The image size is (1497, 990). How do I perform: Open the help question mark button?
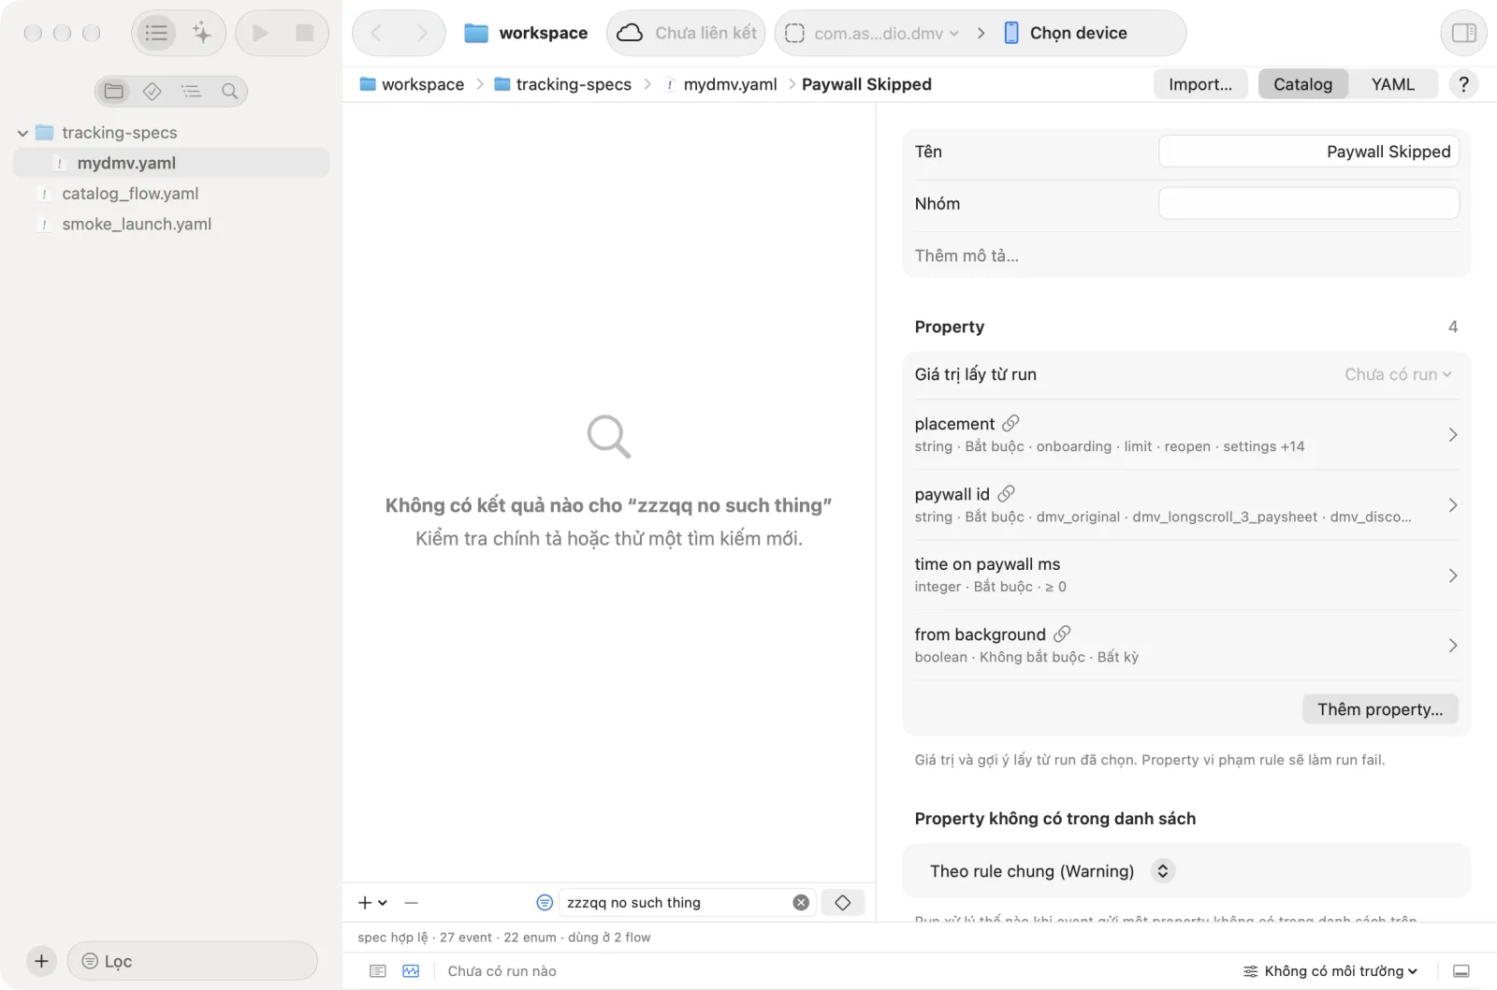pyautogui.click(x=1463, y=84)
